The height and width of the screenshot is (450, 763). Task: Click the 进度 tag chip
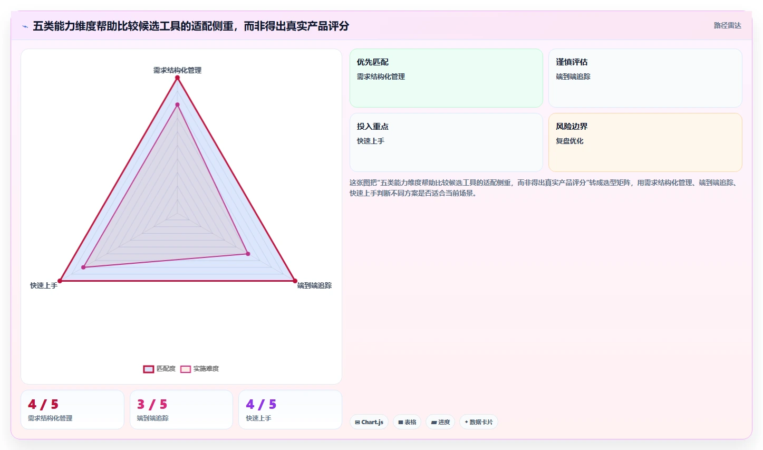pyautogui.click(x=440, y=422)
